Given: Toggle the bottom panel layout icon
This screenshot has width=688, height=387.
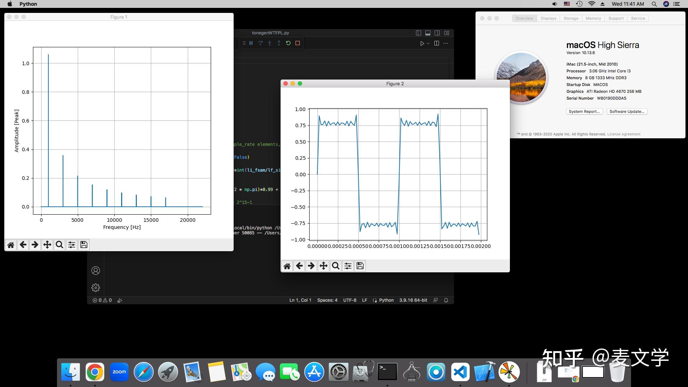Looking at the screenshot, I should pos(428,33).
